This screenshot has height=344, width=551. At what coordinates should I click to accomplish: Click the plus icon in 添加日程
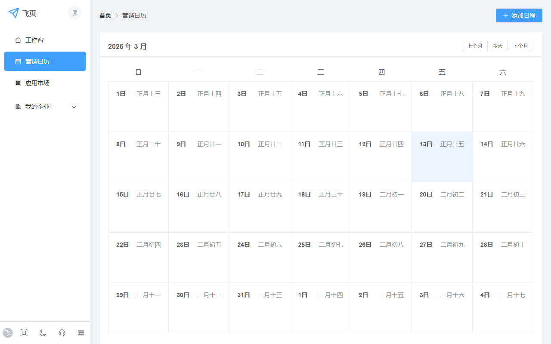pos(506,15)
